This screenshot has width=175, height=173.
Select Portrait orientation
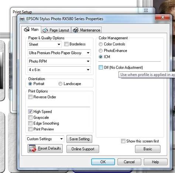[x=30, y=84]
